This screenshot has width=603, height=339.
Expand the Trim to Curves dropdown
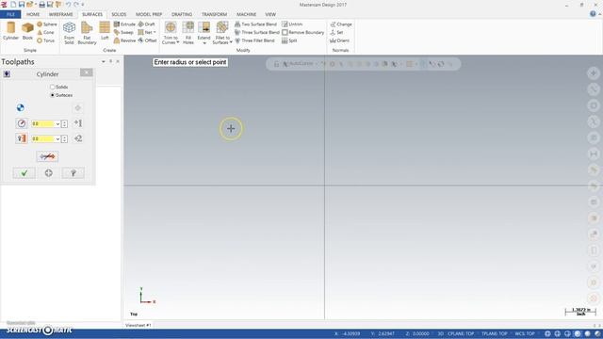178,42
